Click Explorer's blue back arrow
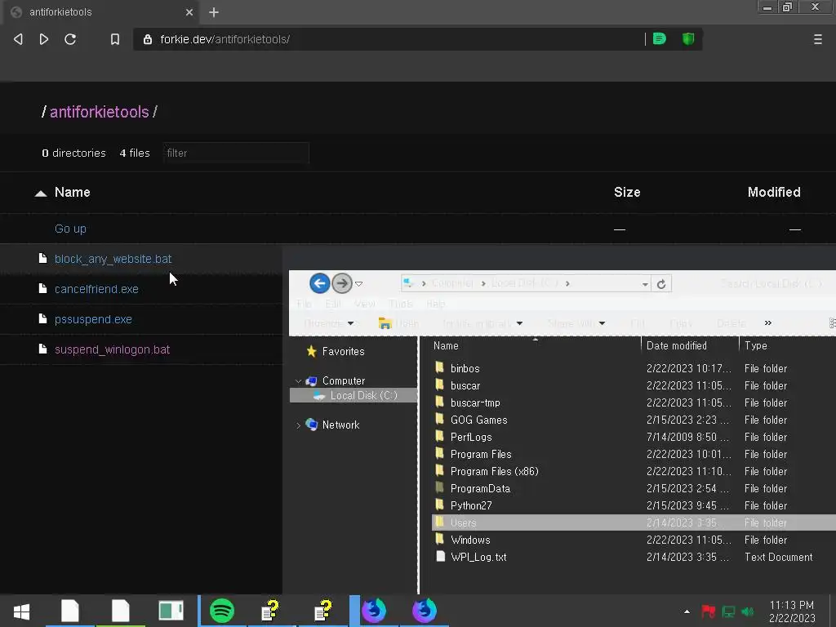This screenshot has height=627, width=836. (319, 283)
